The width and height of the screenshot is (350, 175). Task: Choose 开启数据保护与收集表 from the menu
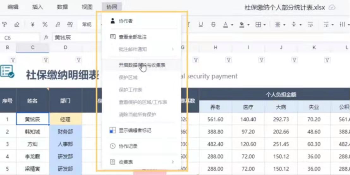[142, 65]
